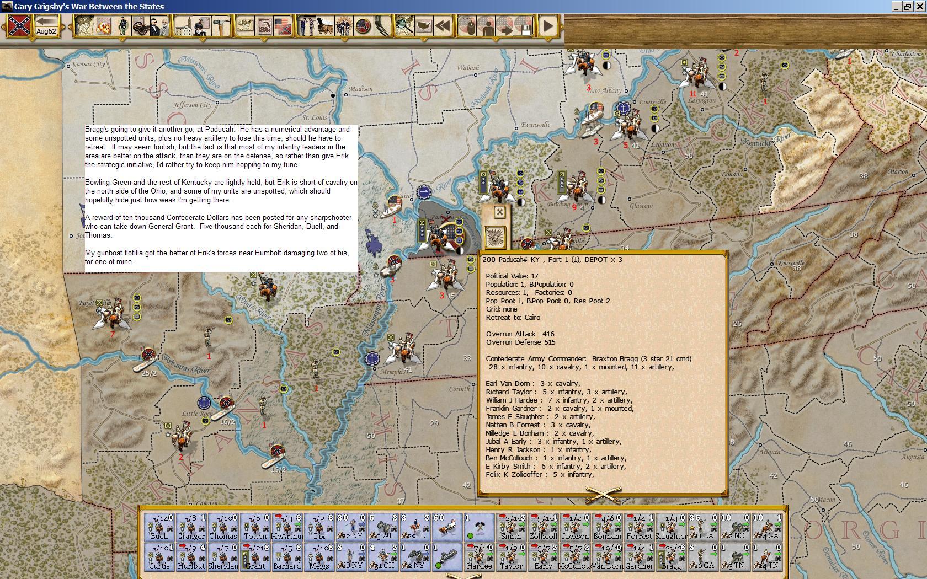Select the Sheridan leader card

coord(223,556)
